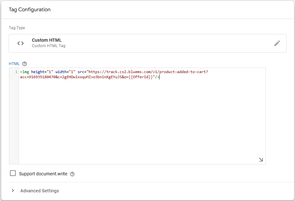Click empty area inside the HTML editor
Viewport: 295px width, 201px height.
click(141, 122)
